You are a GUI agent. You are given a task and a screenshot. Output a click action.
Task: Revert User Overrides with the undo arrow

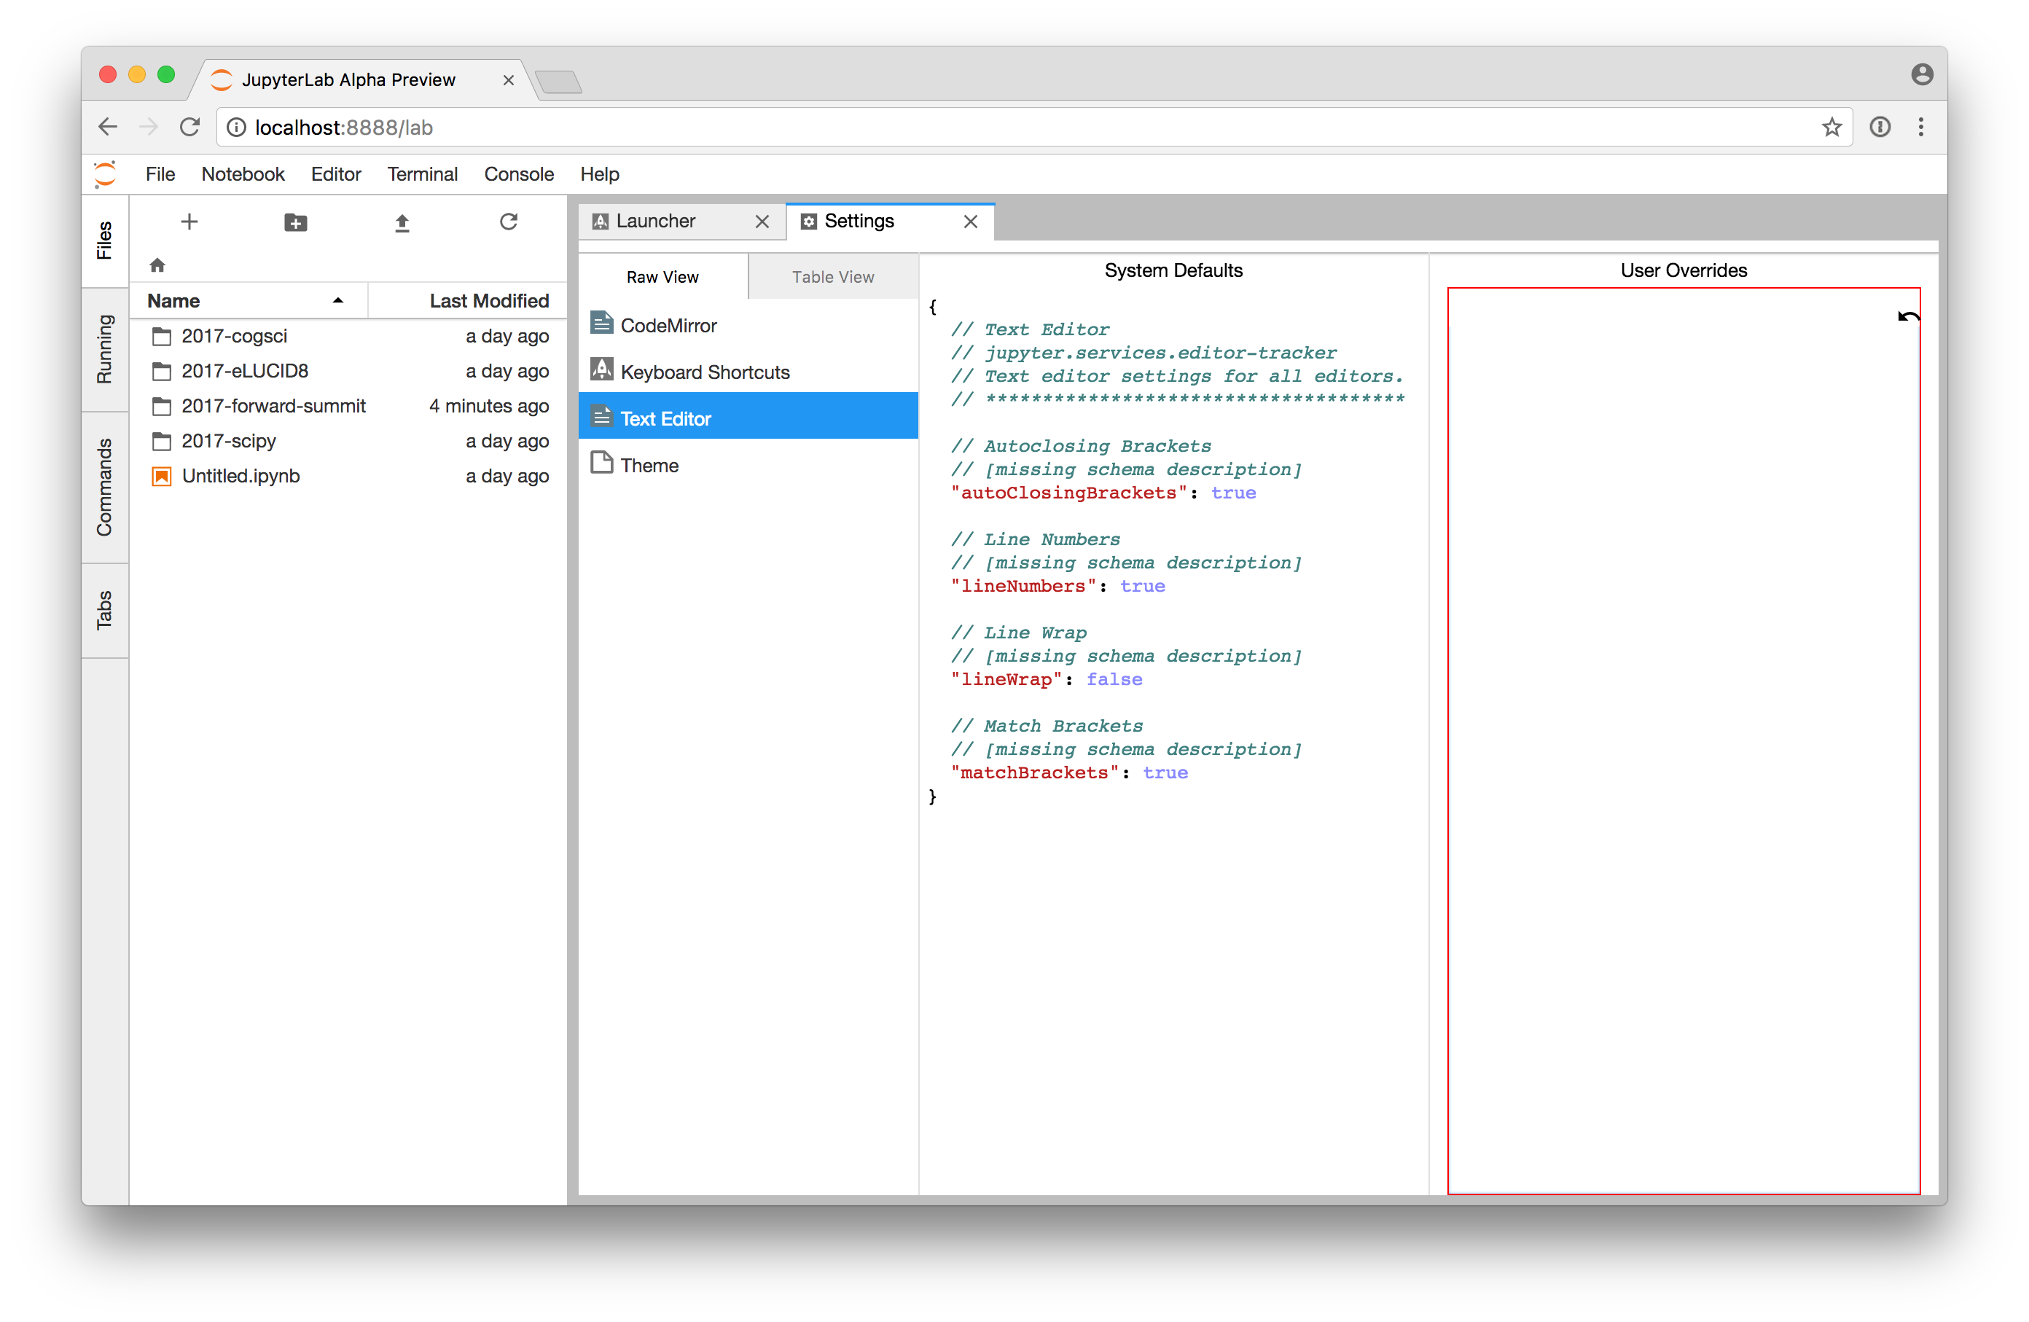pyautogui.click(x=1909, y=316)
